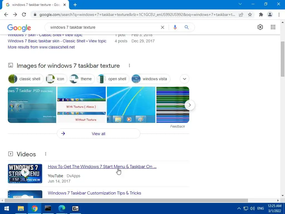Image resolution: width=285 pixels, height=214 pixels.
Task: Open 7-Zip from the taskbar
Action: pos(75,208)
